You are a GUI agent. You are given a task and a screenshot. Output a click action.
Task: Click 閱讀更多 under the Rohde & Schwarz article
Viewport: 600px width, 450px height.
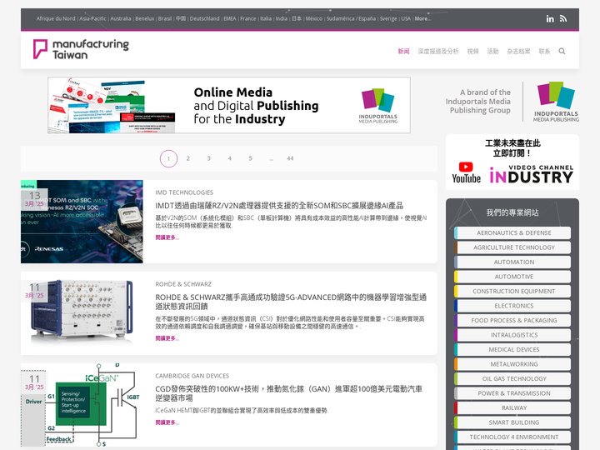click(x=167, y=338)
